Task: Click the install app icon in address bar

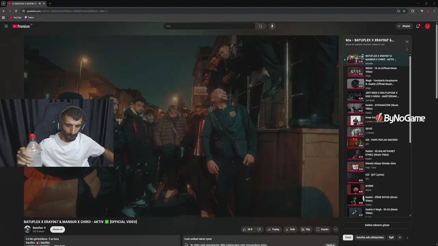Action: click(x=398, y=11)
